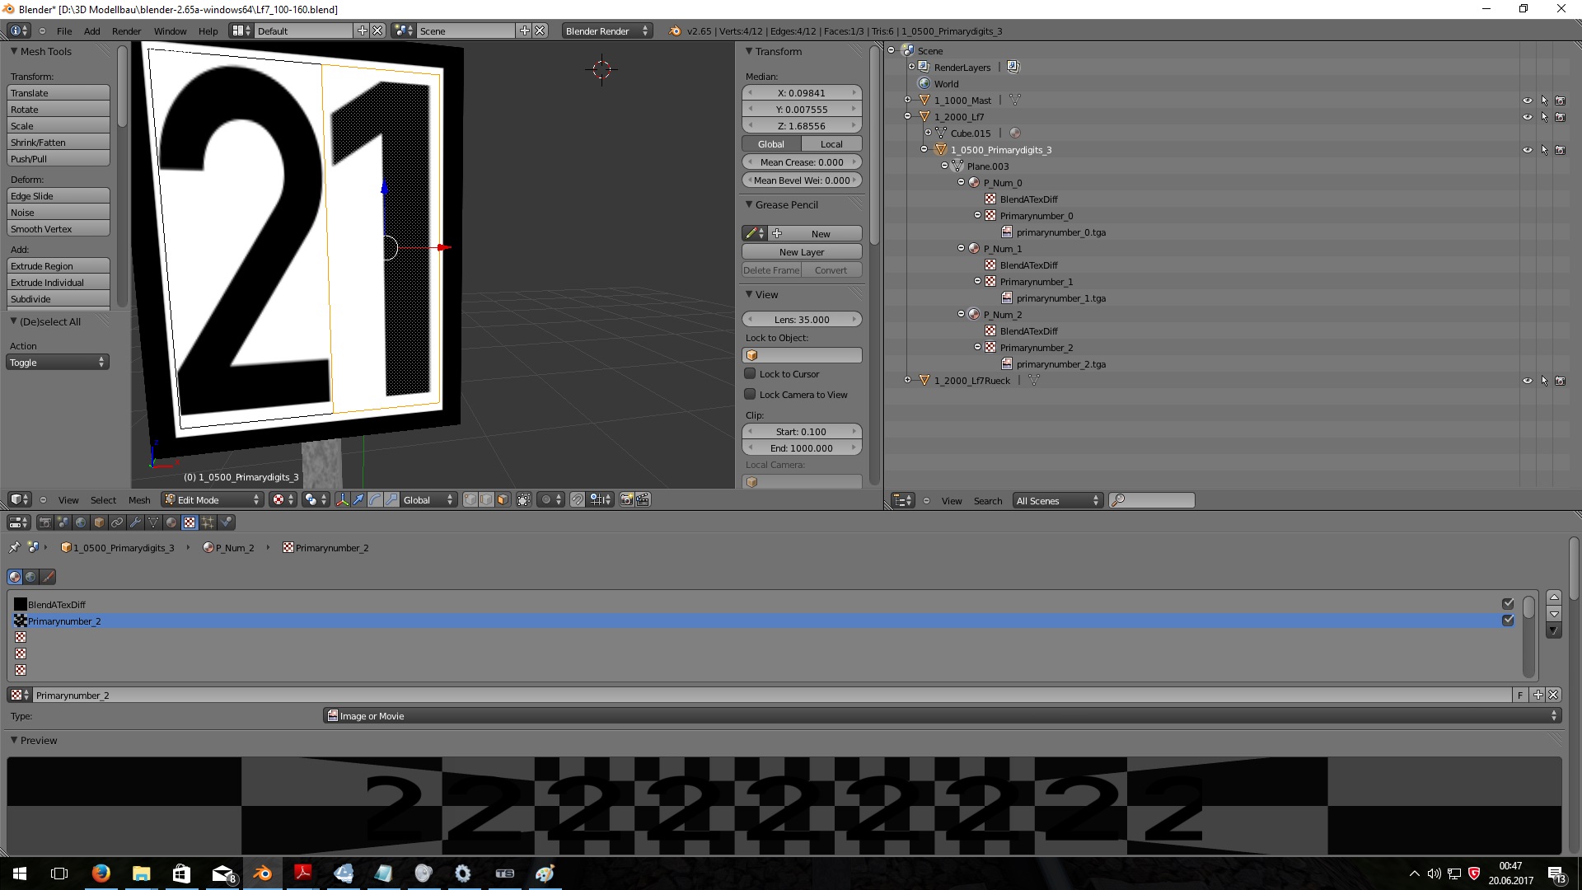Enable face select mode cube icon
Viewport: 1582px width, 890px height.
coord(503,500)
